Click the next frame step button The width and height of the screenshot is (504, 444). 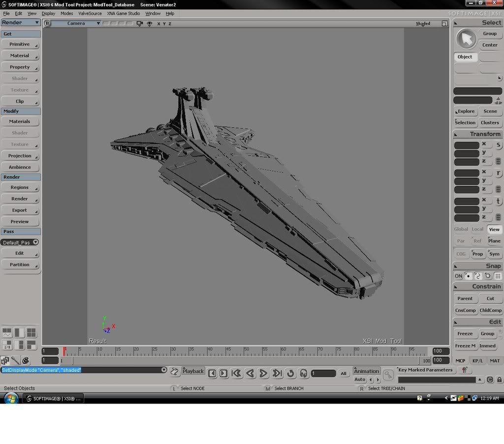point(223,373)
